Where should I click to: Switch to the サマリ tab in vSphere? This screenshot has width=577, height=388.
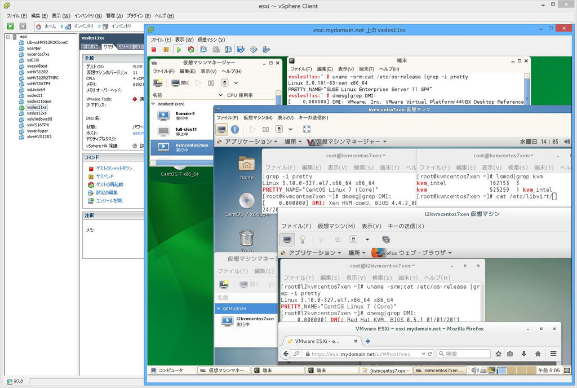(x=108, y=47)
